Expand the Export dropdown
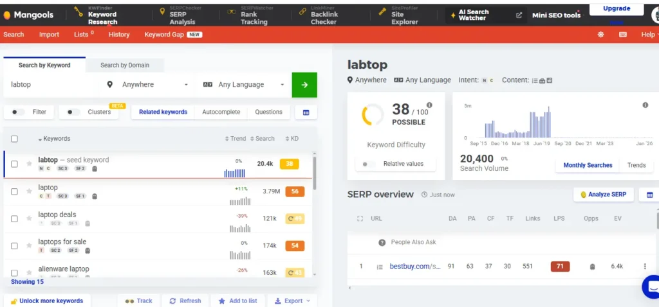Viewport: 659px width, 307px height. click(292, 301)
